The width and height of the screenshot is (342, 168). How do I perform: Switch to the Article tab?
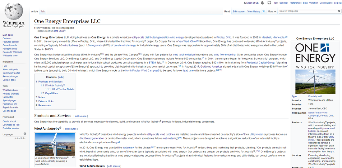(35, 11)
